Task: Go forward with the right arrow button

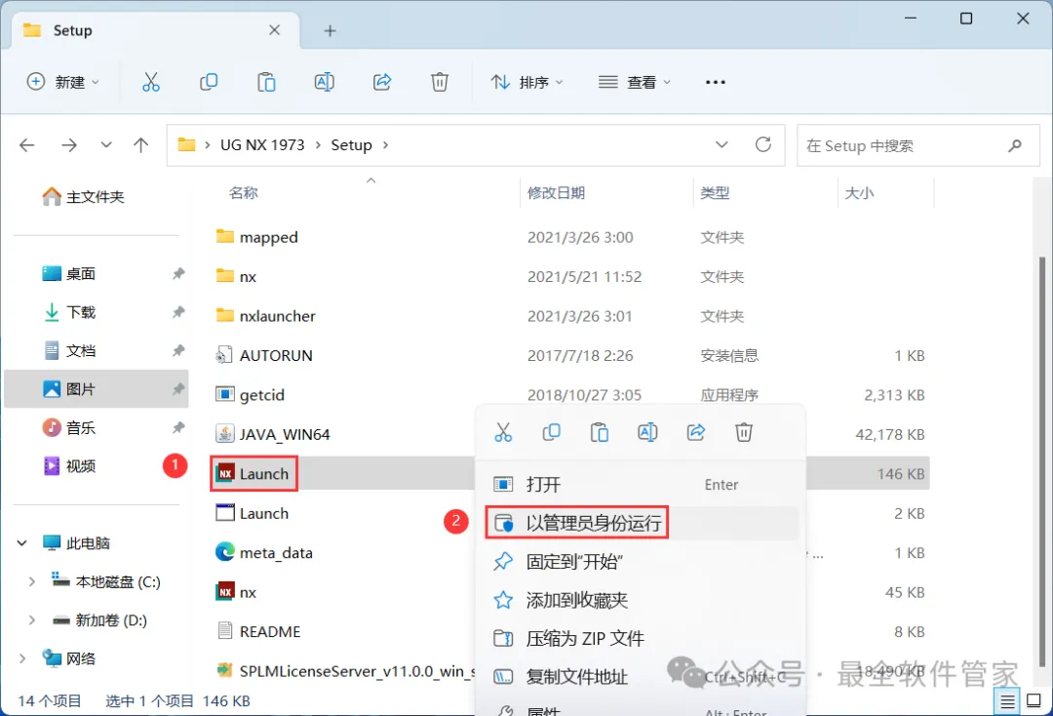Action: 69,145
